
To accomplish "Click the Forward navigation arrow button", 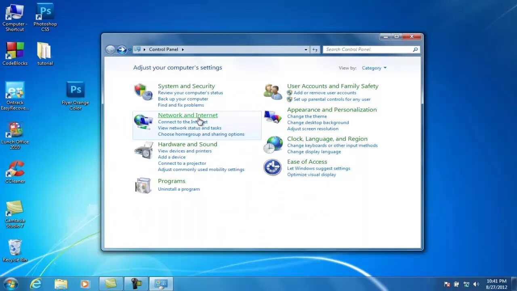I will (x=122, y=49).
